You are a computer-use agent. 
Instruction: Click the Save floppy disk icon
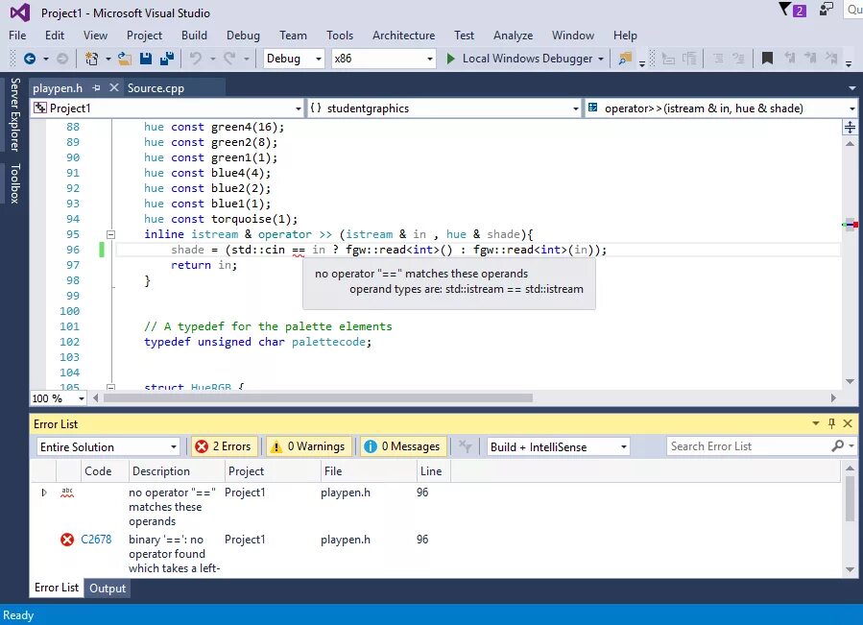146,59
